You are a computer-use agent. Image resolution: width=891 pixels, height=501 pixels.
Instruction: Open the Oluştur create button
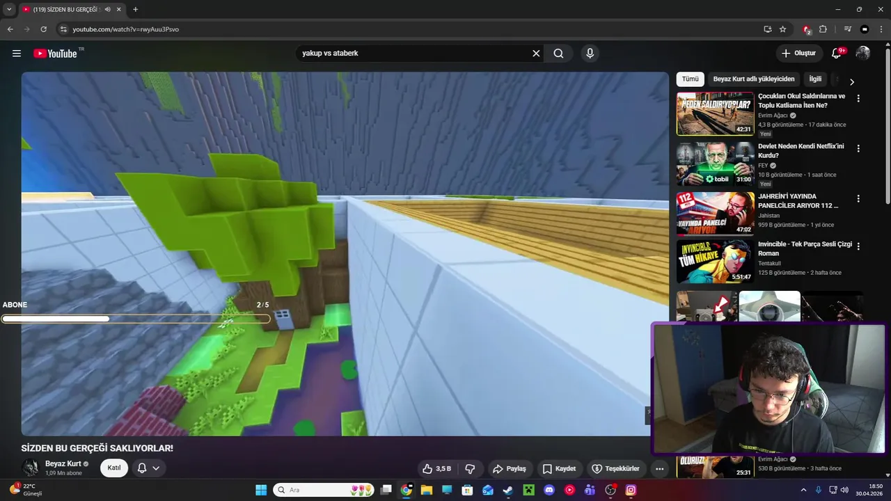[798, 54]
